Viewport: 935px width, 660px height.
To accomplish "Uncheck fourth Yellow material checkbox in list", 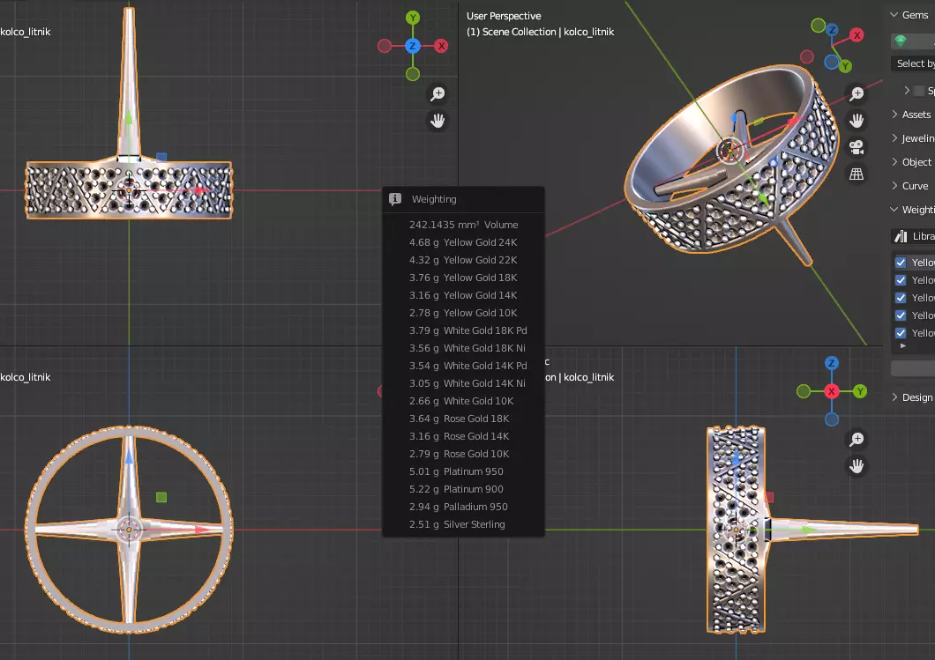I will click(x=901, y=315).
